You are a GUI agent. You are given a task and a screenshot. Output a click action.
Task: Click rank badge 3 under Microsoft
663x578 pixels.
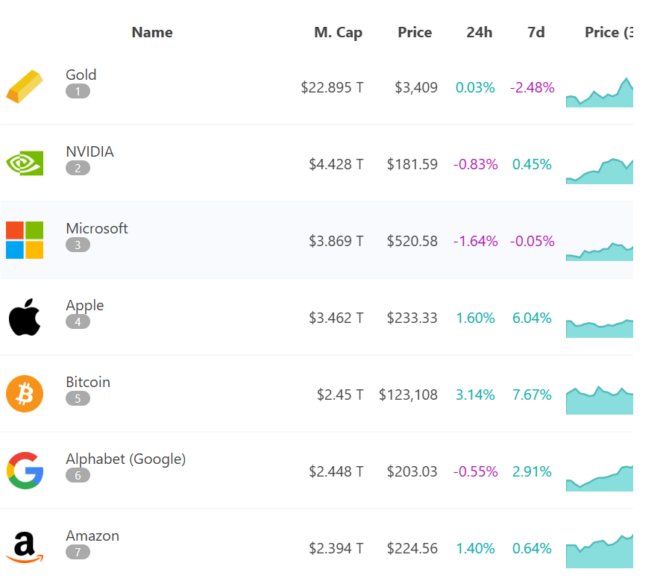point(78,245)
